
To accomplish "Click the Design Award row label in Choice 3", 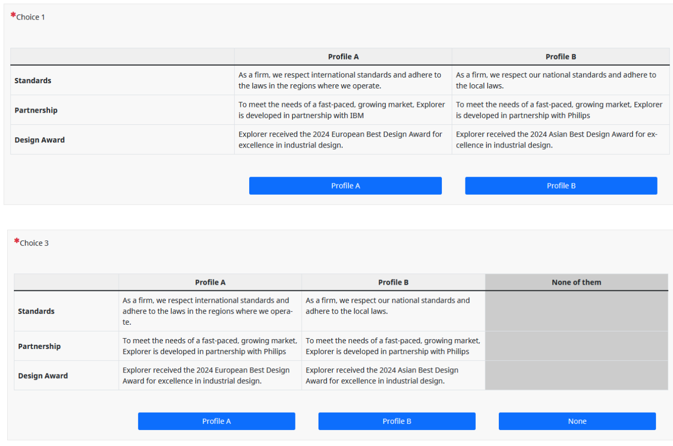I will (43, 376).
